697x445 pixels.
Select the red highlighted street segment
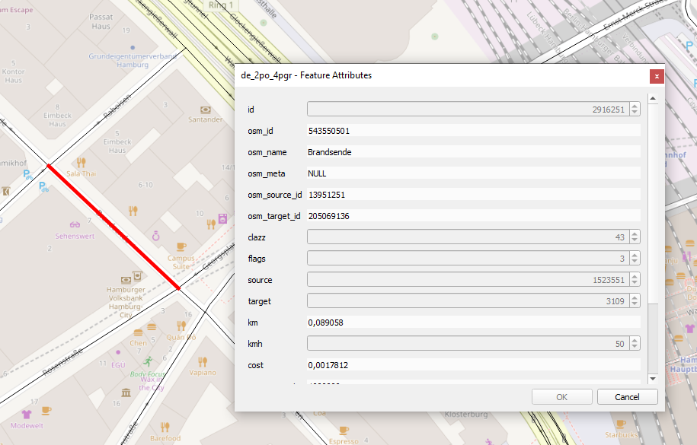pos(114,227)
